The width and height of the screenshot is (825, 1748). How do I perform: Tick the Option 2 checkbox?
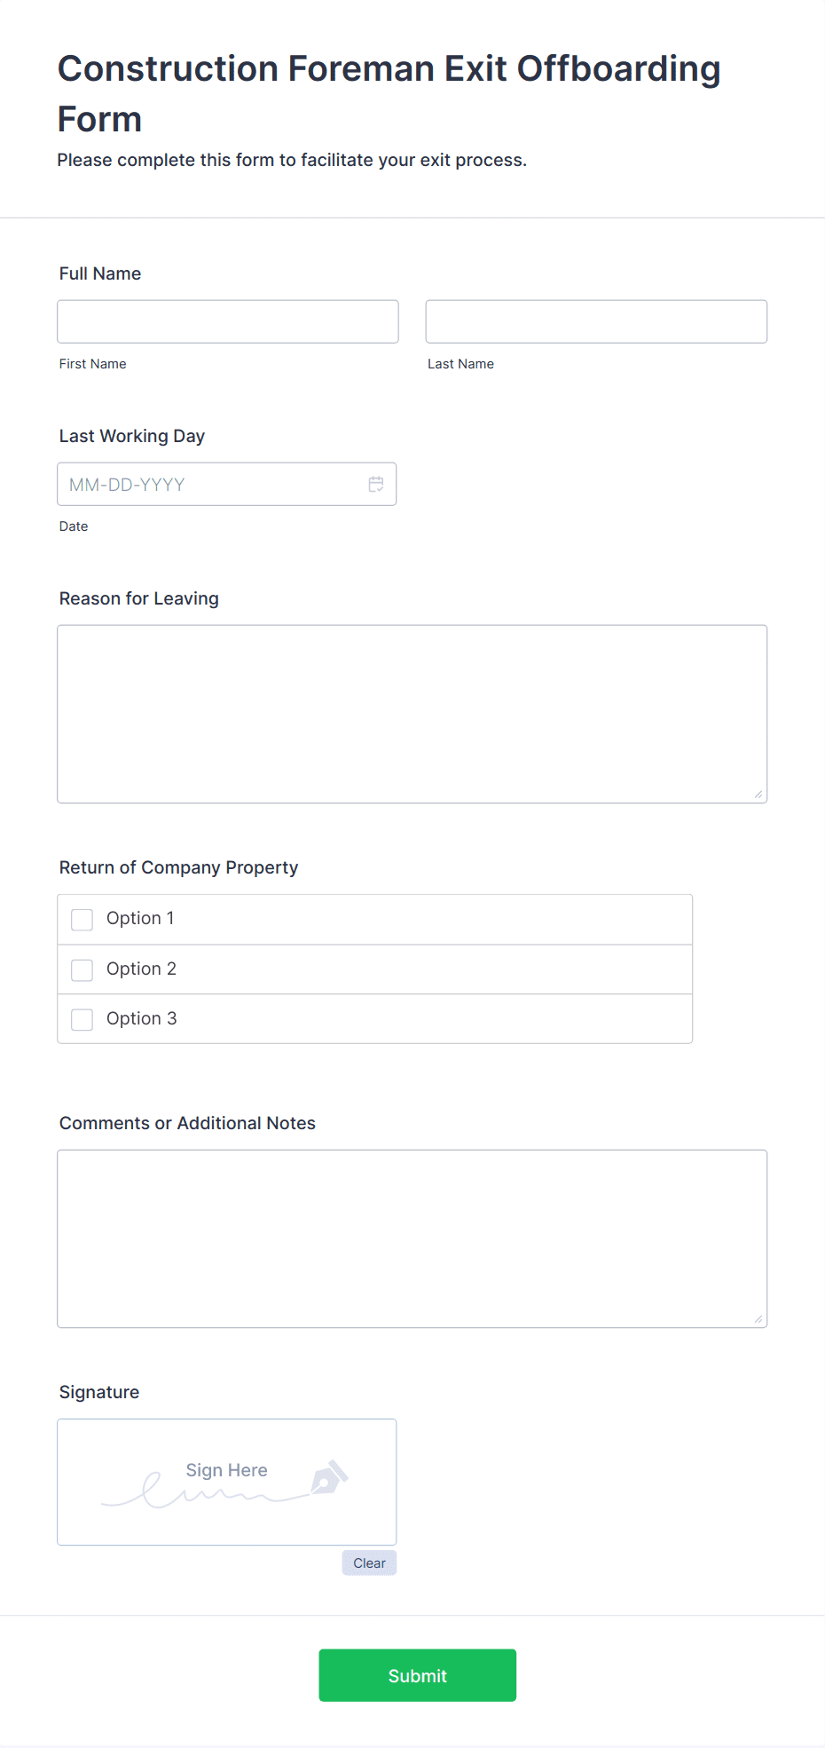pyautogui.click(x=82, y=969)
